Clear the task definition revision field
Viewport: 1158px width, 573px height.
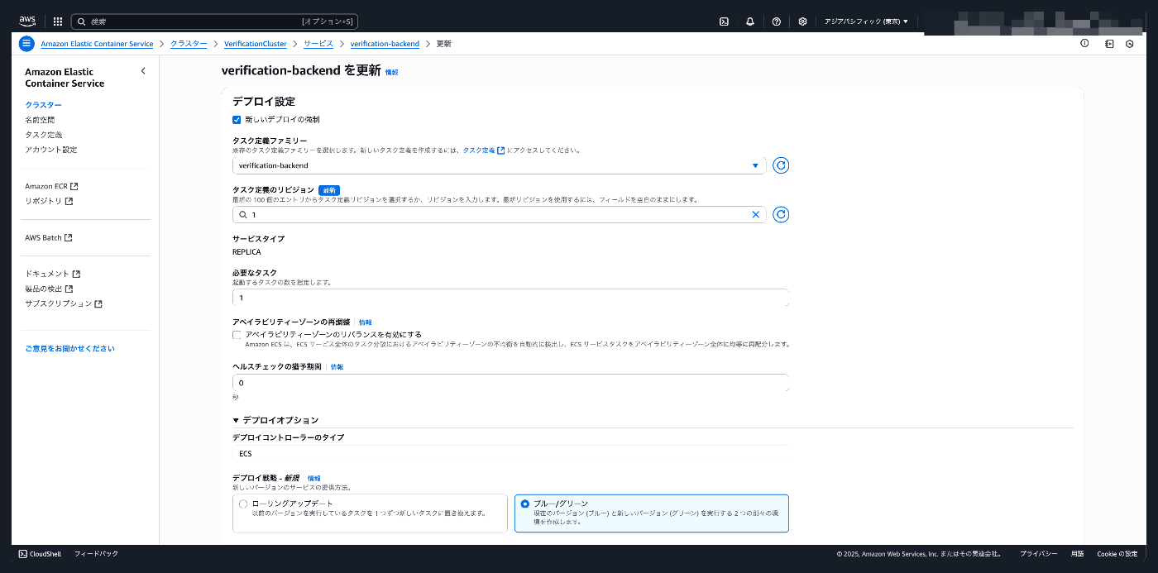click(755, 215)
